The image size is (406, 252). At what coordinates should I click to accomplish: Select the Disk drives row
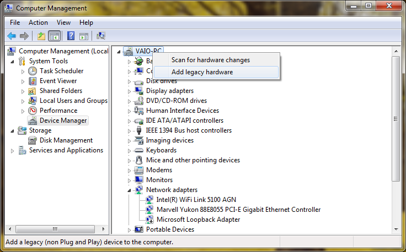[162, 81]
